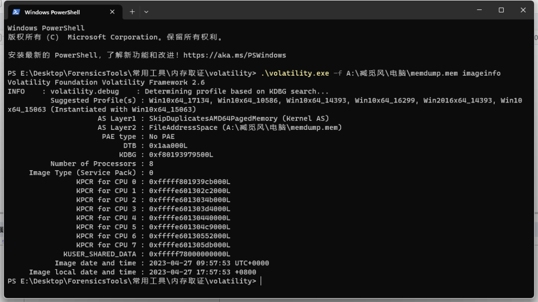538x302 pixels.
Task: Click FileAddressSpace AS Layer2 value
Action: [245, 127]
